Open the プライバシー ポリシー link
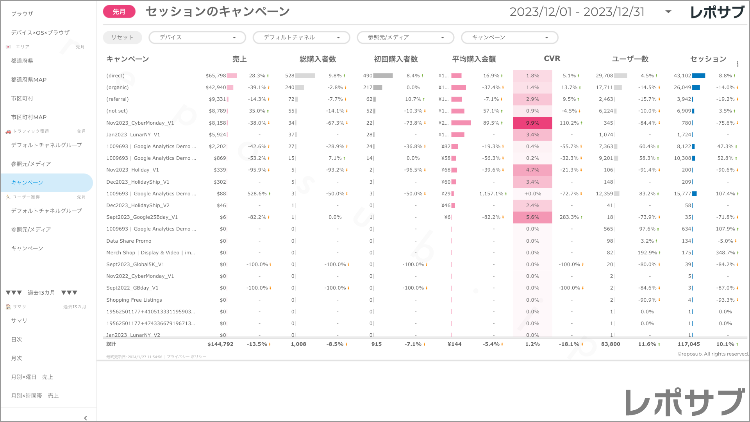Viewport: 750px width, 422px height. point(186,357)
